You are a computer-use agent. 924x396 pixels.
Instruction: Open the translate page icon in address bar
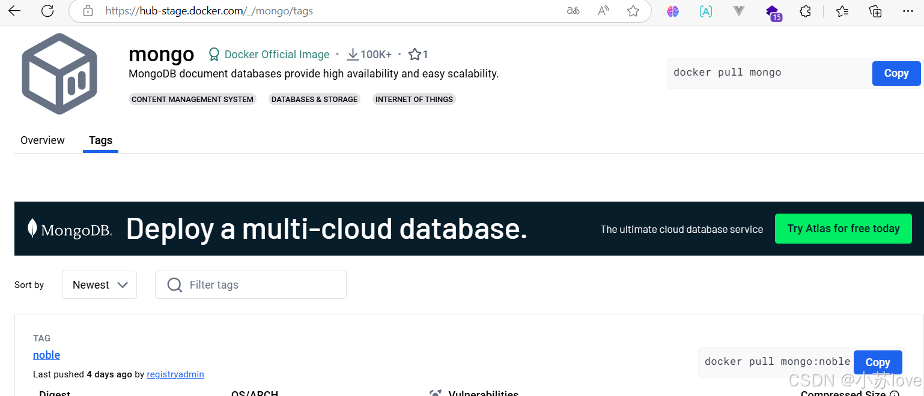573,11
